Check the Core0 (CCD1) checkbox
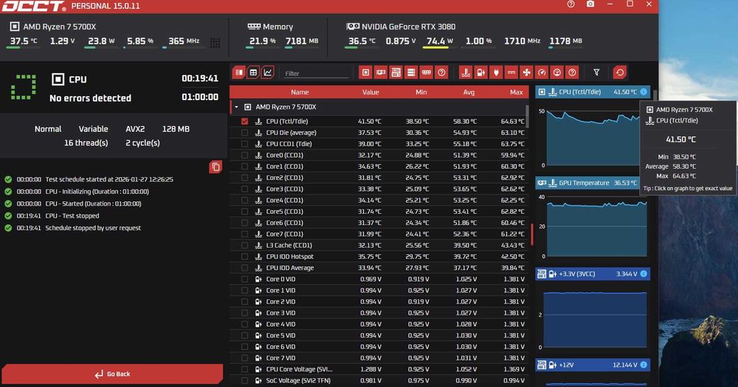The height and width of the screenshot is (387, 738). 244,156
